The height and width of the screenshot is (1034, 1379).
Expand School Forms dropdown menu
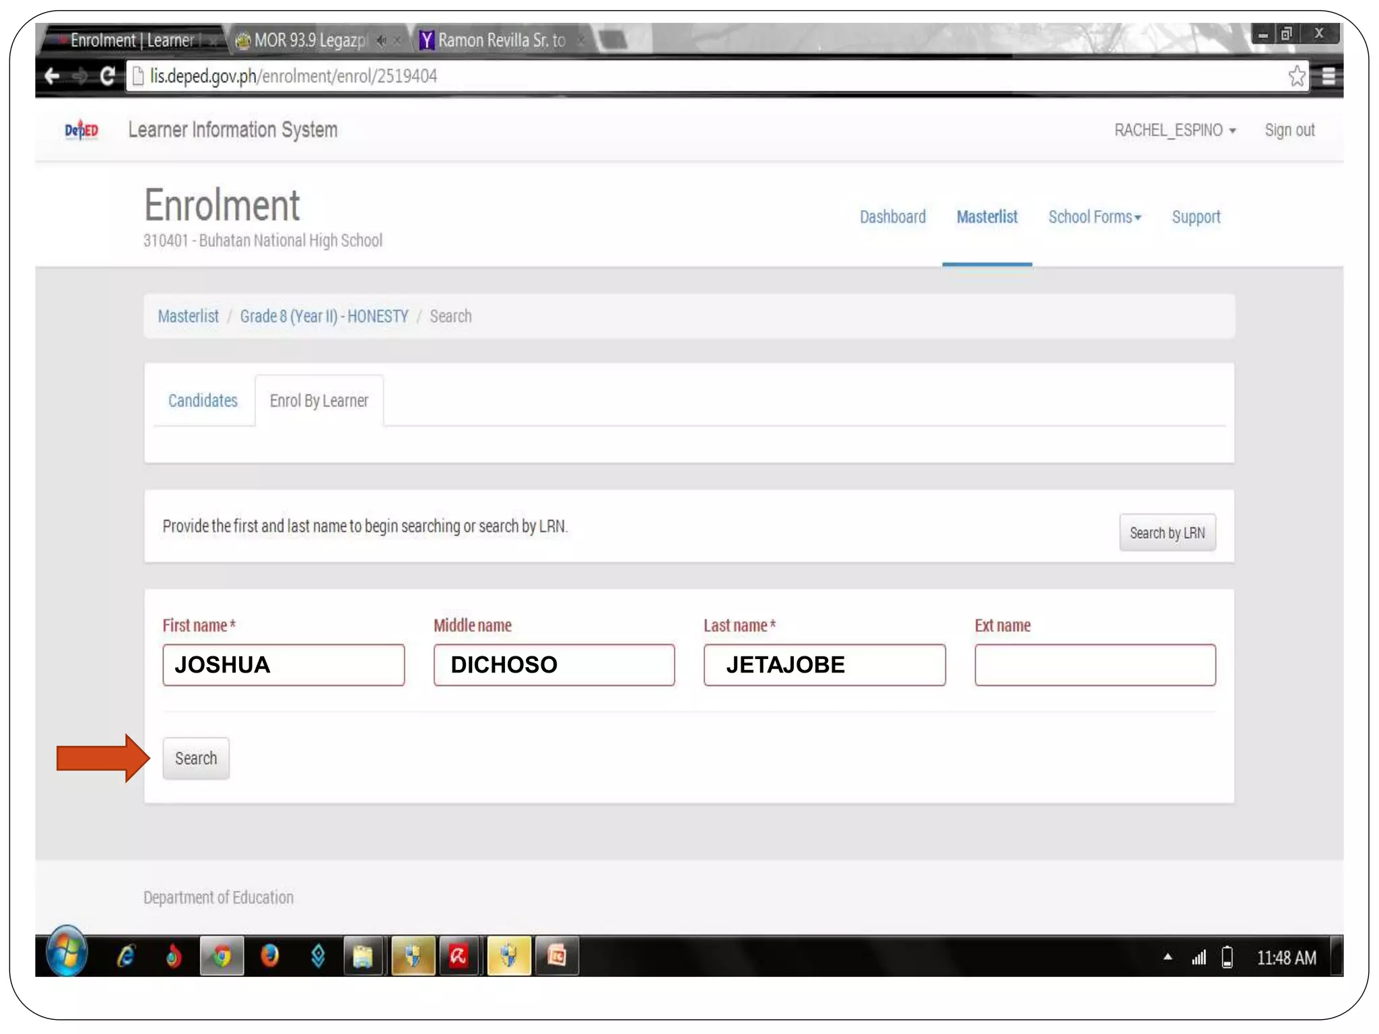(x=1094, y=217)
